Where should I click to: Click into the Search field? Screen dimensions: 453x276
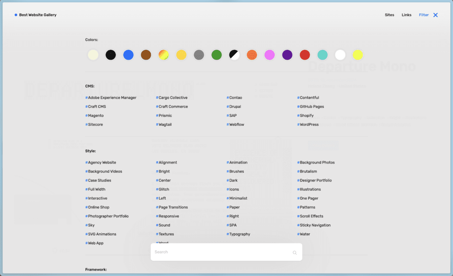coord(221,252)
